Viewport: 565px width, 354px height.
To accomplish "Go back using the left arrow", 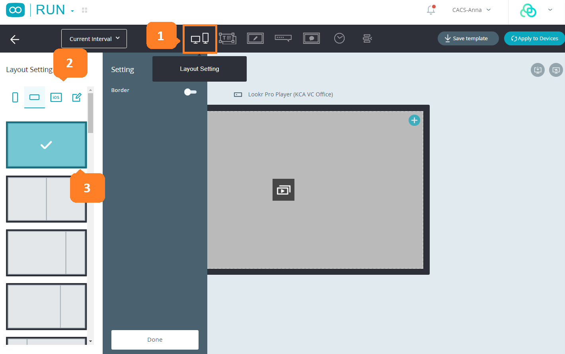I will 15,39.
